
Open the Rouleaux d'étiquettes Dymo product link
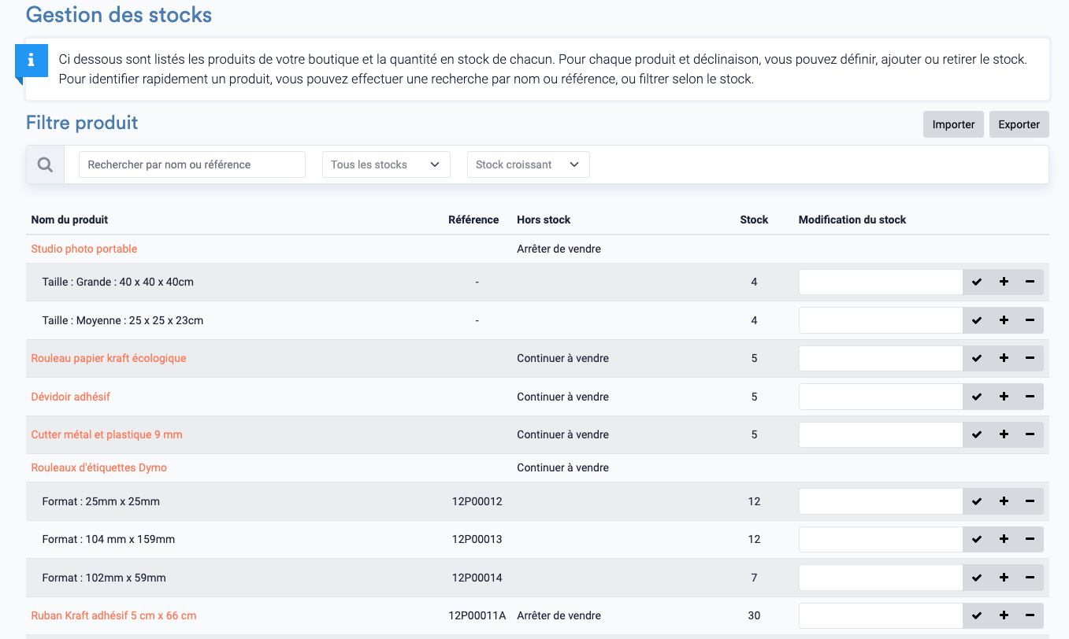[98, 467]
